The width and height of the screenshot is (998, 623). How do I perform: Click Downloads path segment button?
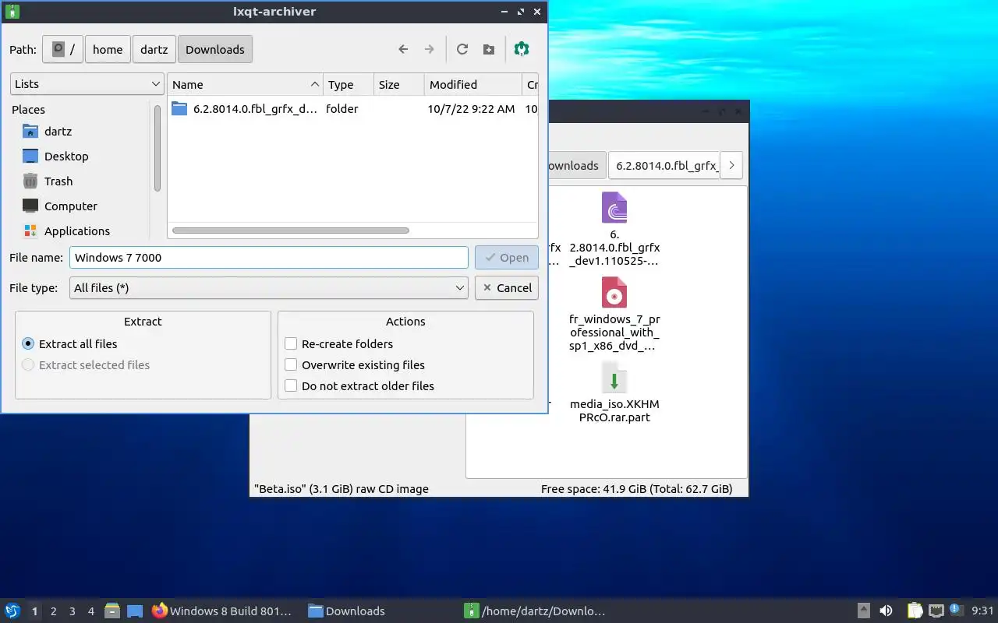pyautogui.click(x=215, y=49)
